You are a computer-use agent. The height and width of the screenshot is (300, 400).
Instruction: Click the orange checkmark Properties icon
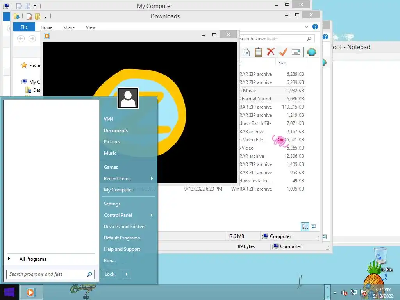pos(283,52)
